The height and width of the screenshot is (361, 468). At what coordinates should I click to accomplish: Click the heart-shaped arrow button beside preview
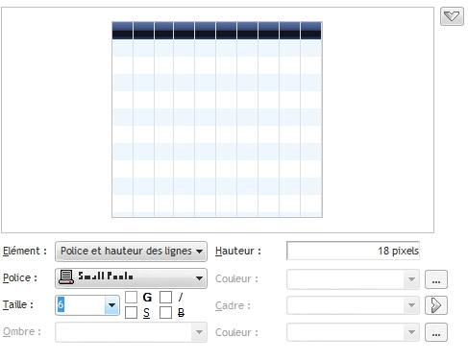[x=452, y=16]
